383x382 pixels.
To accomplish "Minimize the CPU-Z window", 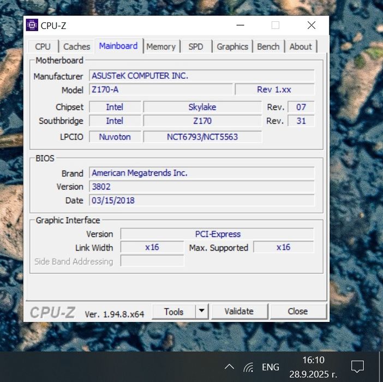I will [x=241, y=25].
